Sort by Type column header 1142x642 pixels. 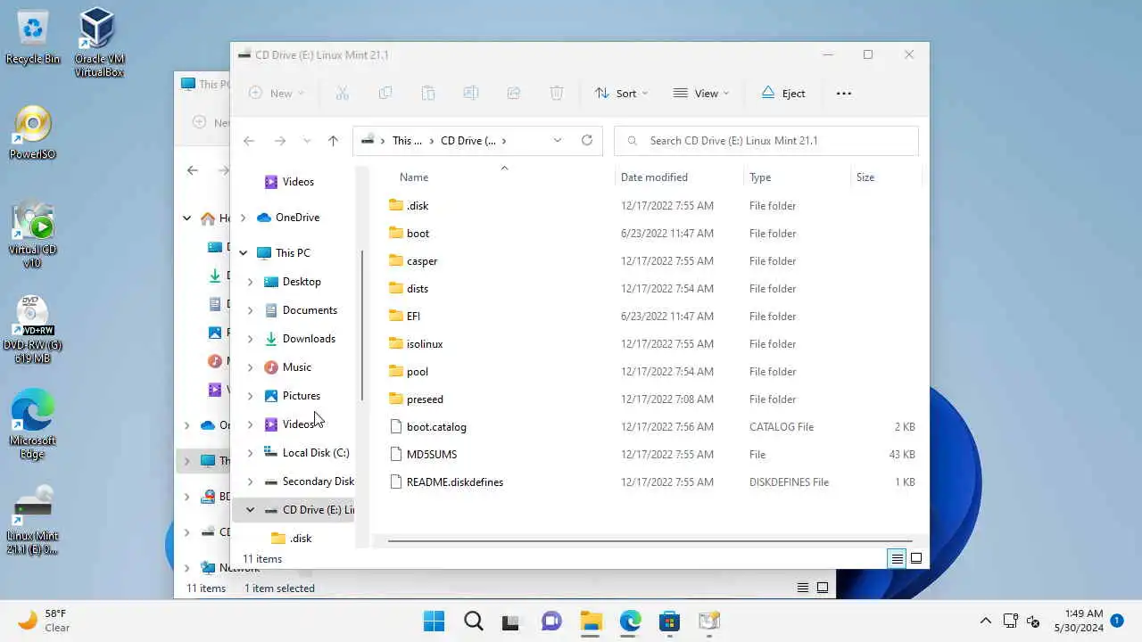point(760,177)
